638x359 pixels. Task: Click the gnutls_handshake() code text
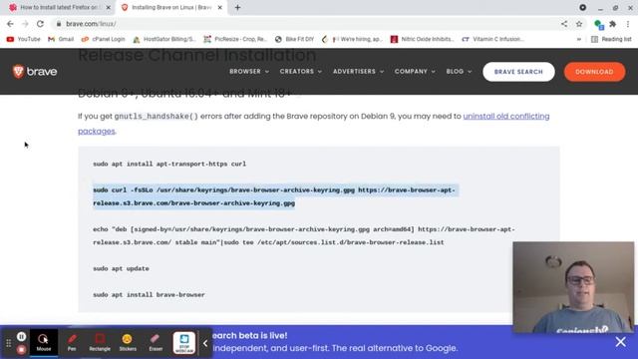coord(157,117)
